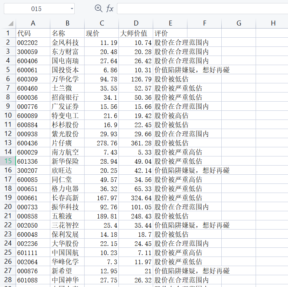Select row 15 header
Viewport: 288px width, 287px height.
[8, 161]
